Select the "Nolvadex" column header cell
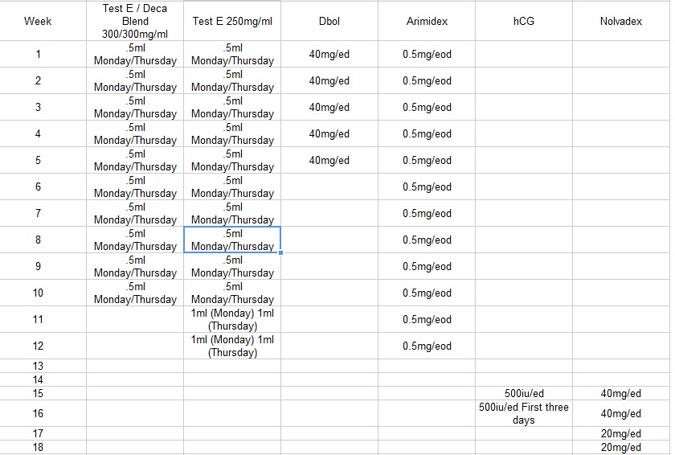The width and height of the screenshot is (675, 455). point(621,21)
